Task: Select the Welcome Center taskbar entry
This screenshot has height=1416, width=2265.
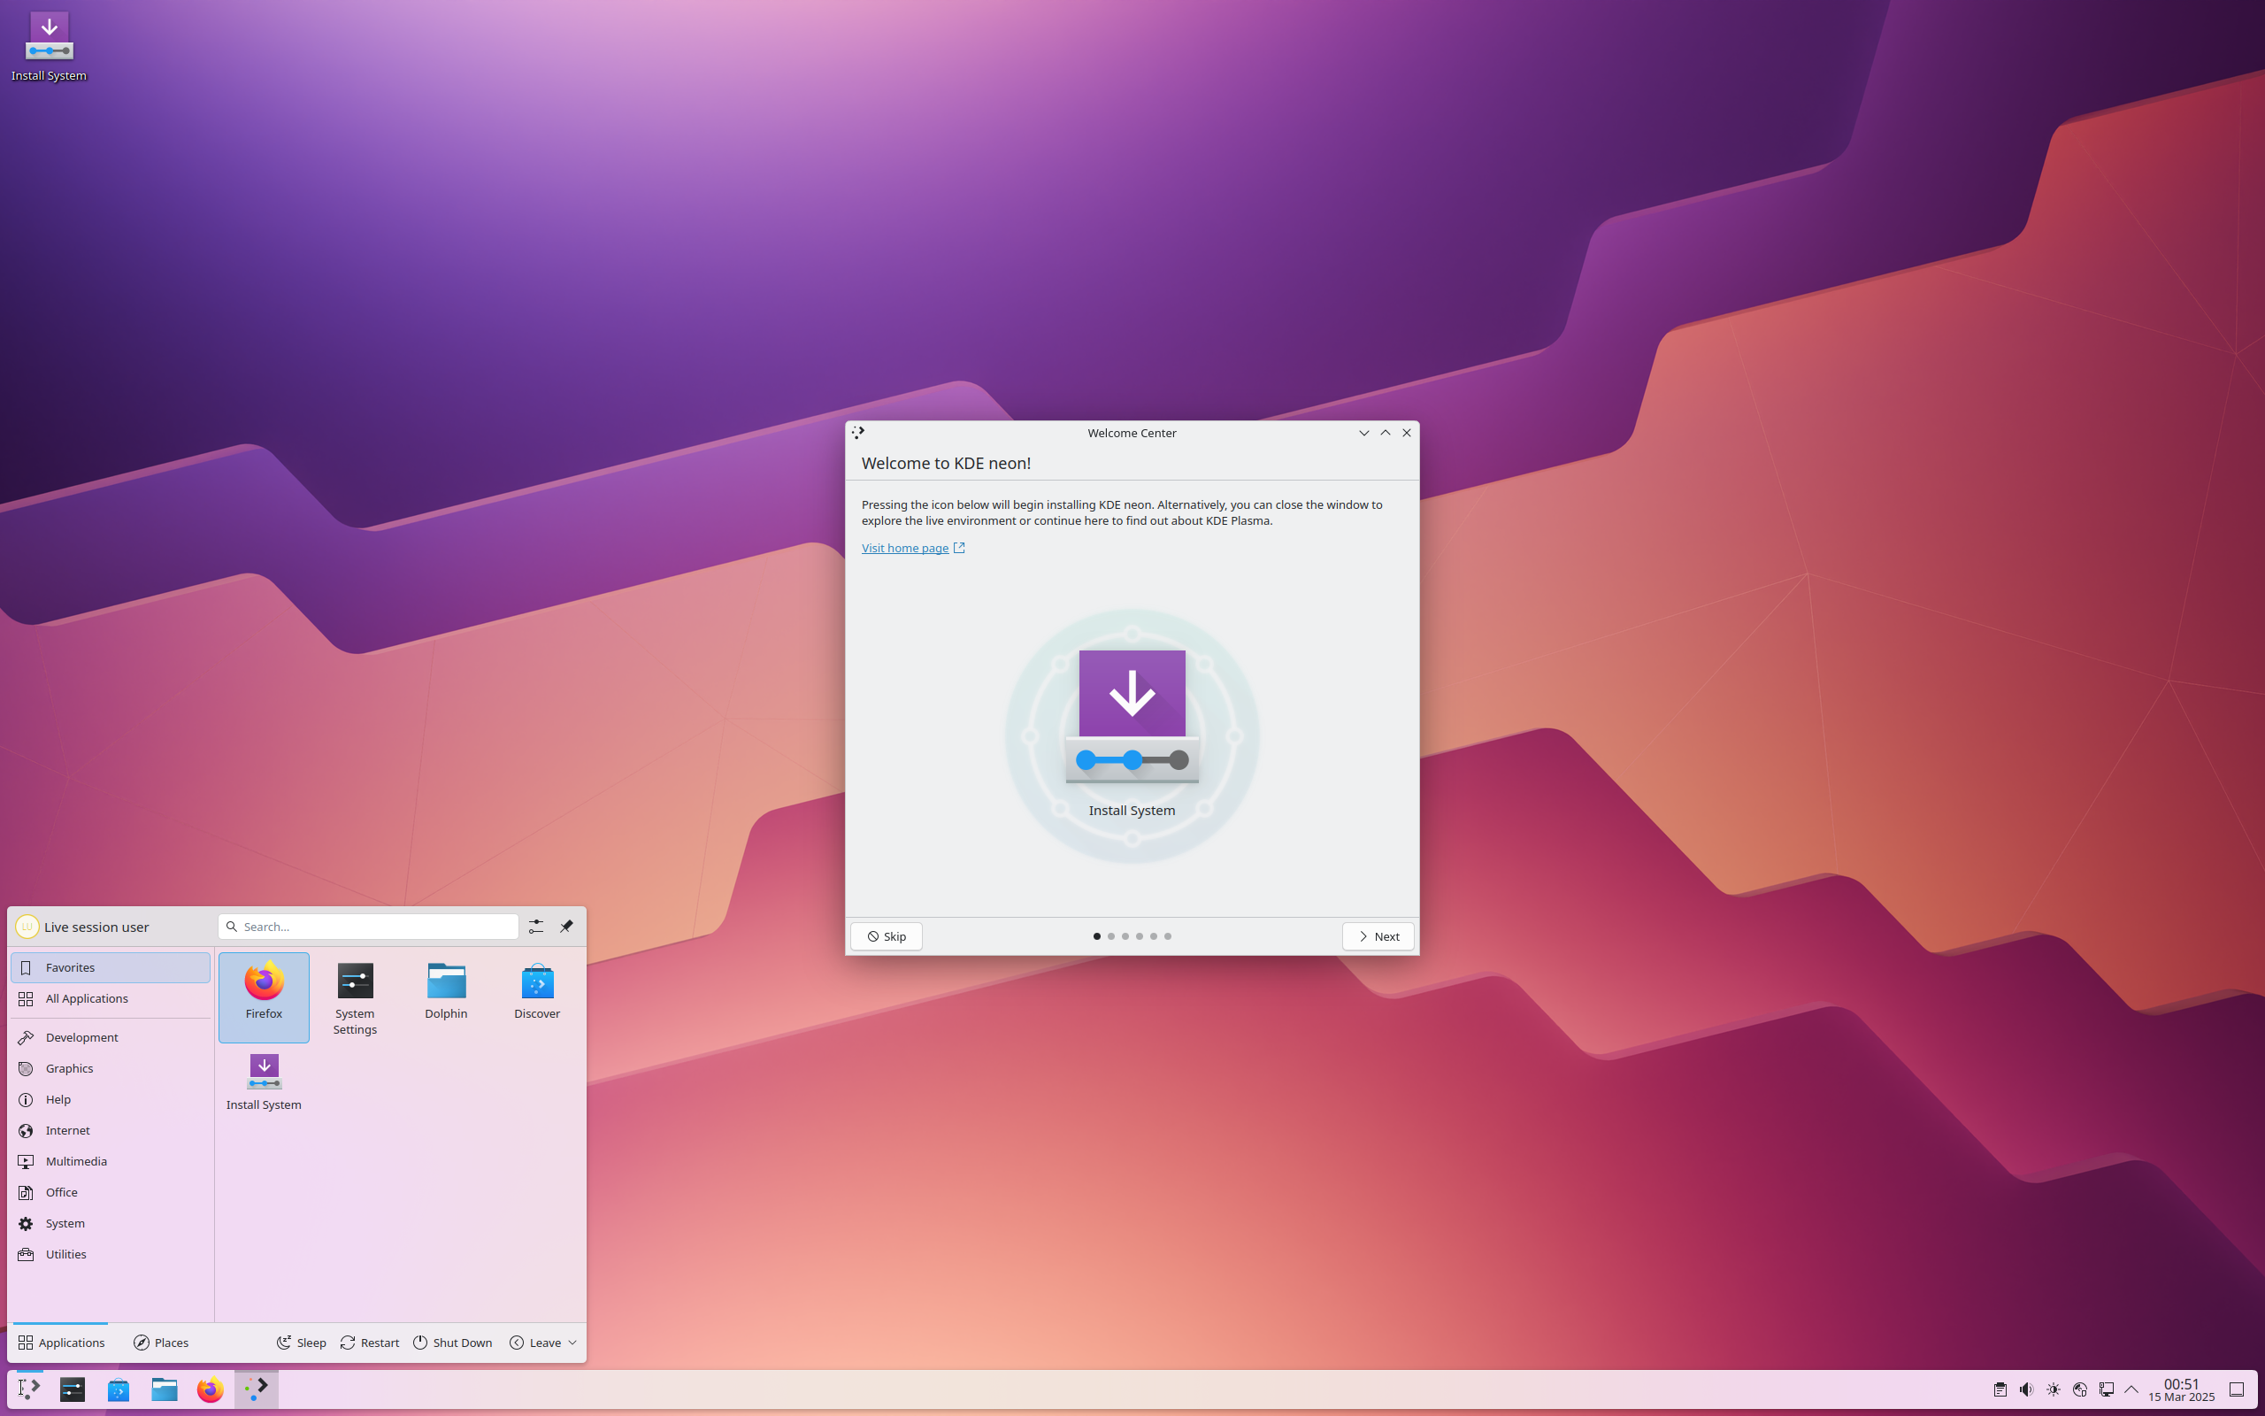Action: point(257,1389)
